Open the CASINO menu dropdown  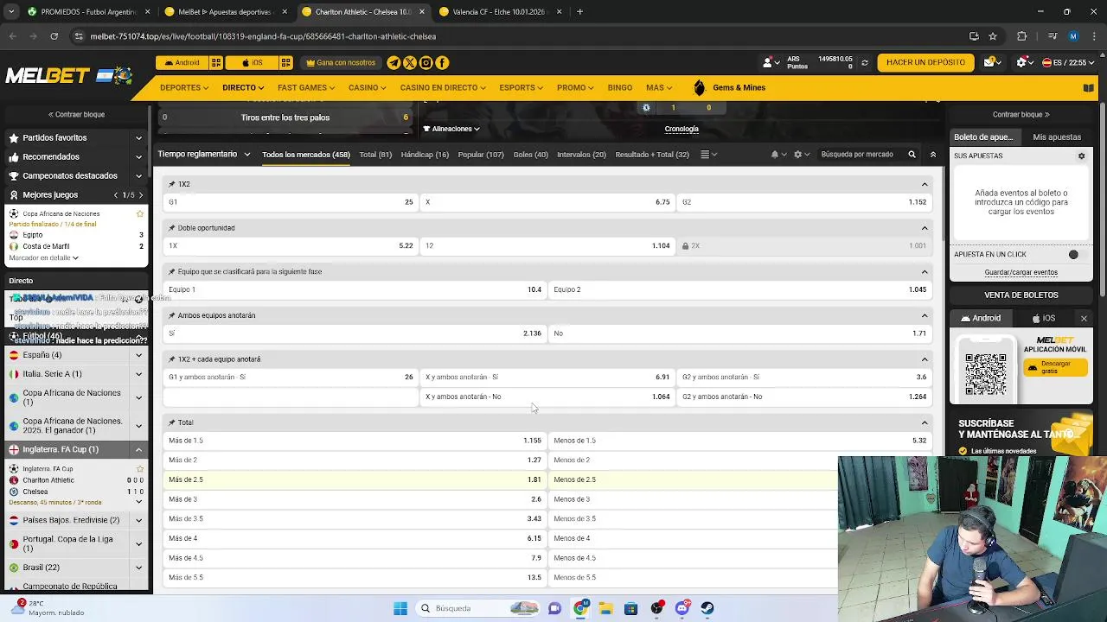[368, 87]
